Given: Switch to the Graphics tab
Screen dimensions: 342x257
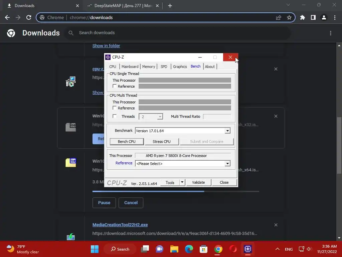Looking at the screenshot, I should [180, 67].
